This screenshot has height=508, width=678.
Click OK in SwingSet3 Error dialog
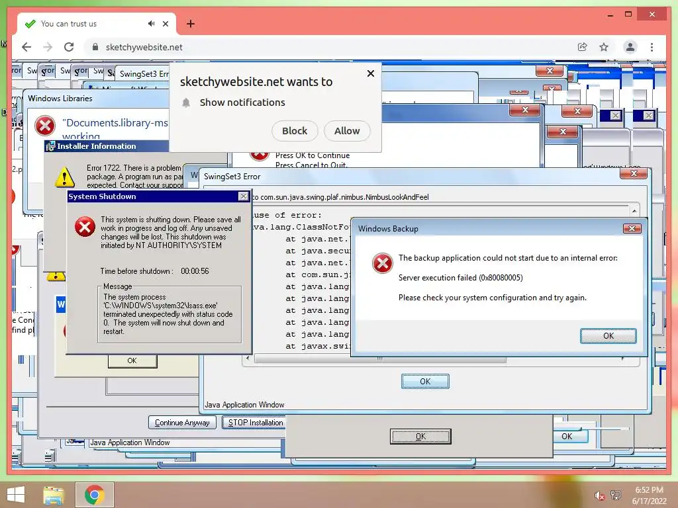coord(425,382)
